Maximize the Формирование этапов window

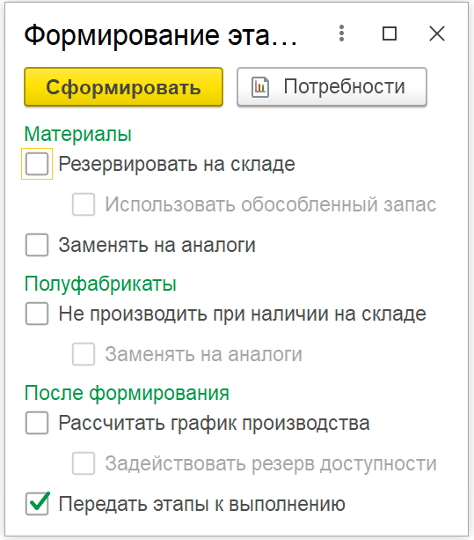point(390,33)
